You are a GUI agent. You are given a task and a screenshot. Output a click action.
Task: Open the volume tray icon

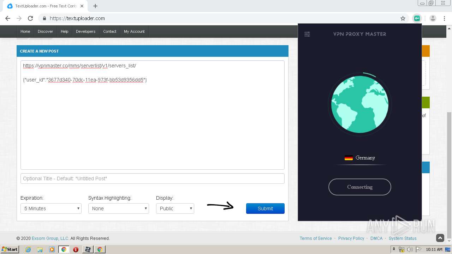click(410, 249)
